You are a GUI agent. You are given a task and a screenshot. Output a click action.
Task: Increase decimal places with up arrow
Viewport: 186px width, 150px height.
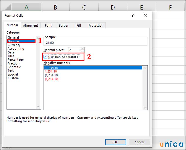click(x=82, y=49)
